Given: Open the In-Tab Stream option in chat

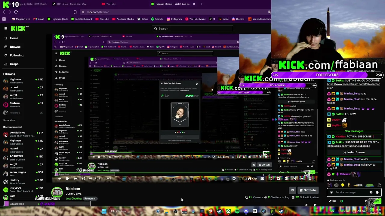Looking at the screenshot, I should [354, 152].
